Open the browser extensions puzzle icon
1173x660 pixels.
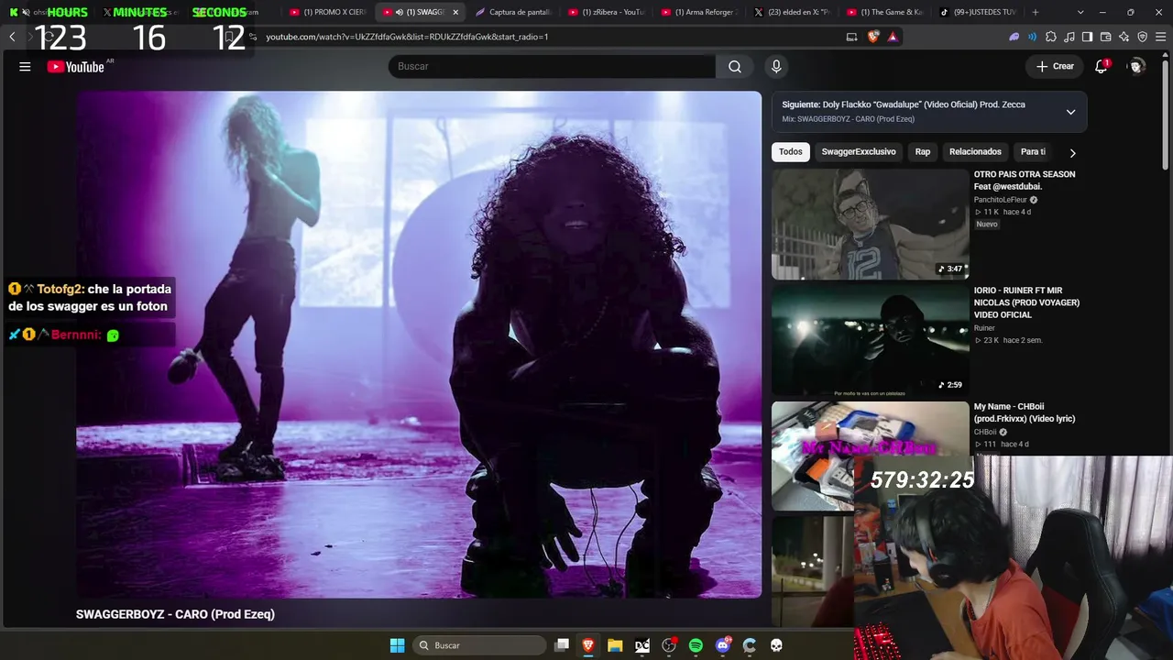pos(1051,37)
